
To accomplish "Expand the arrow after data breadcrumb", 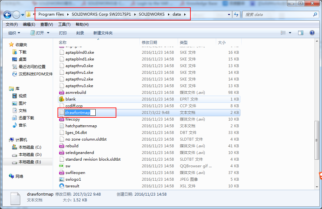I will coord(185,14).
